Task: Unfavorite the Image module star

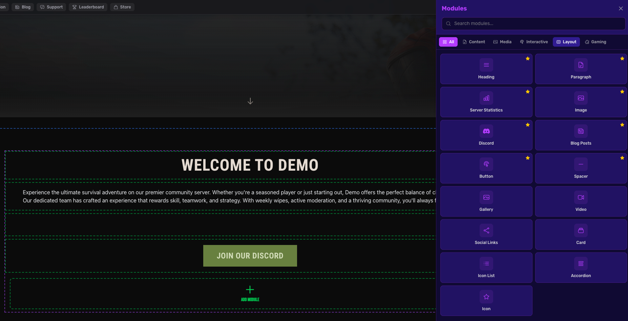Action: 622,92
